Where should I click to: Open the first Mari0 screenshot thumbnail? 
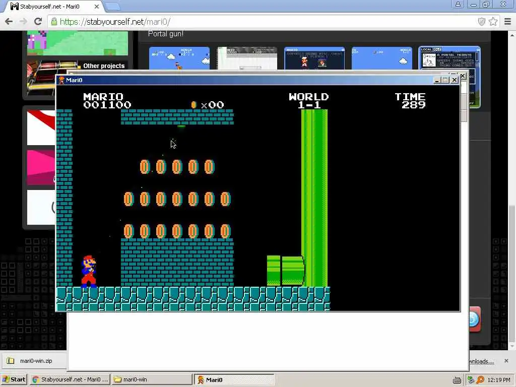coord(179,58)
